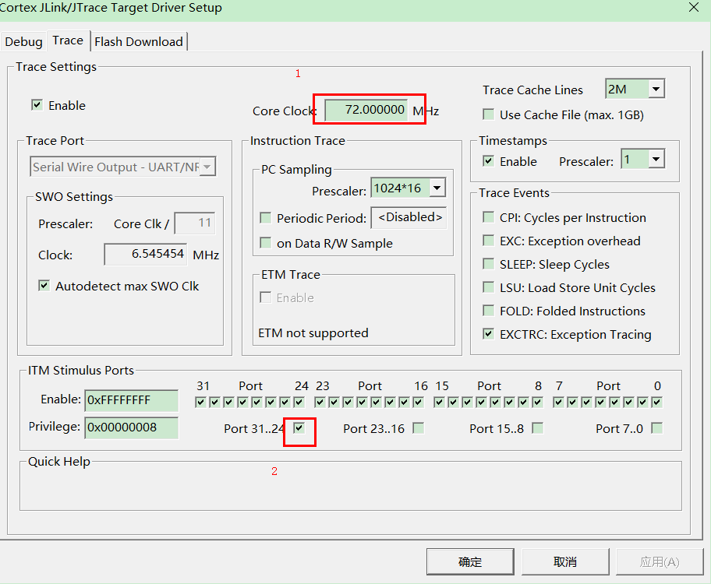This screenshot has height=584, width=711.
Task: Check Port 7..0 privilege checkbox
Action: [x=656, y=428]
